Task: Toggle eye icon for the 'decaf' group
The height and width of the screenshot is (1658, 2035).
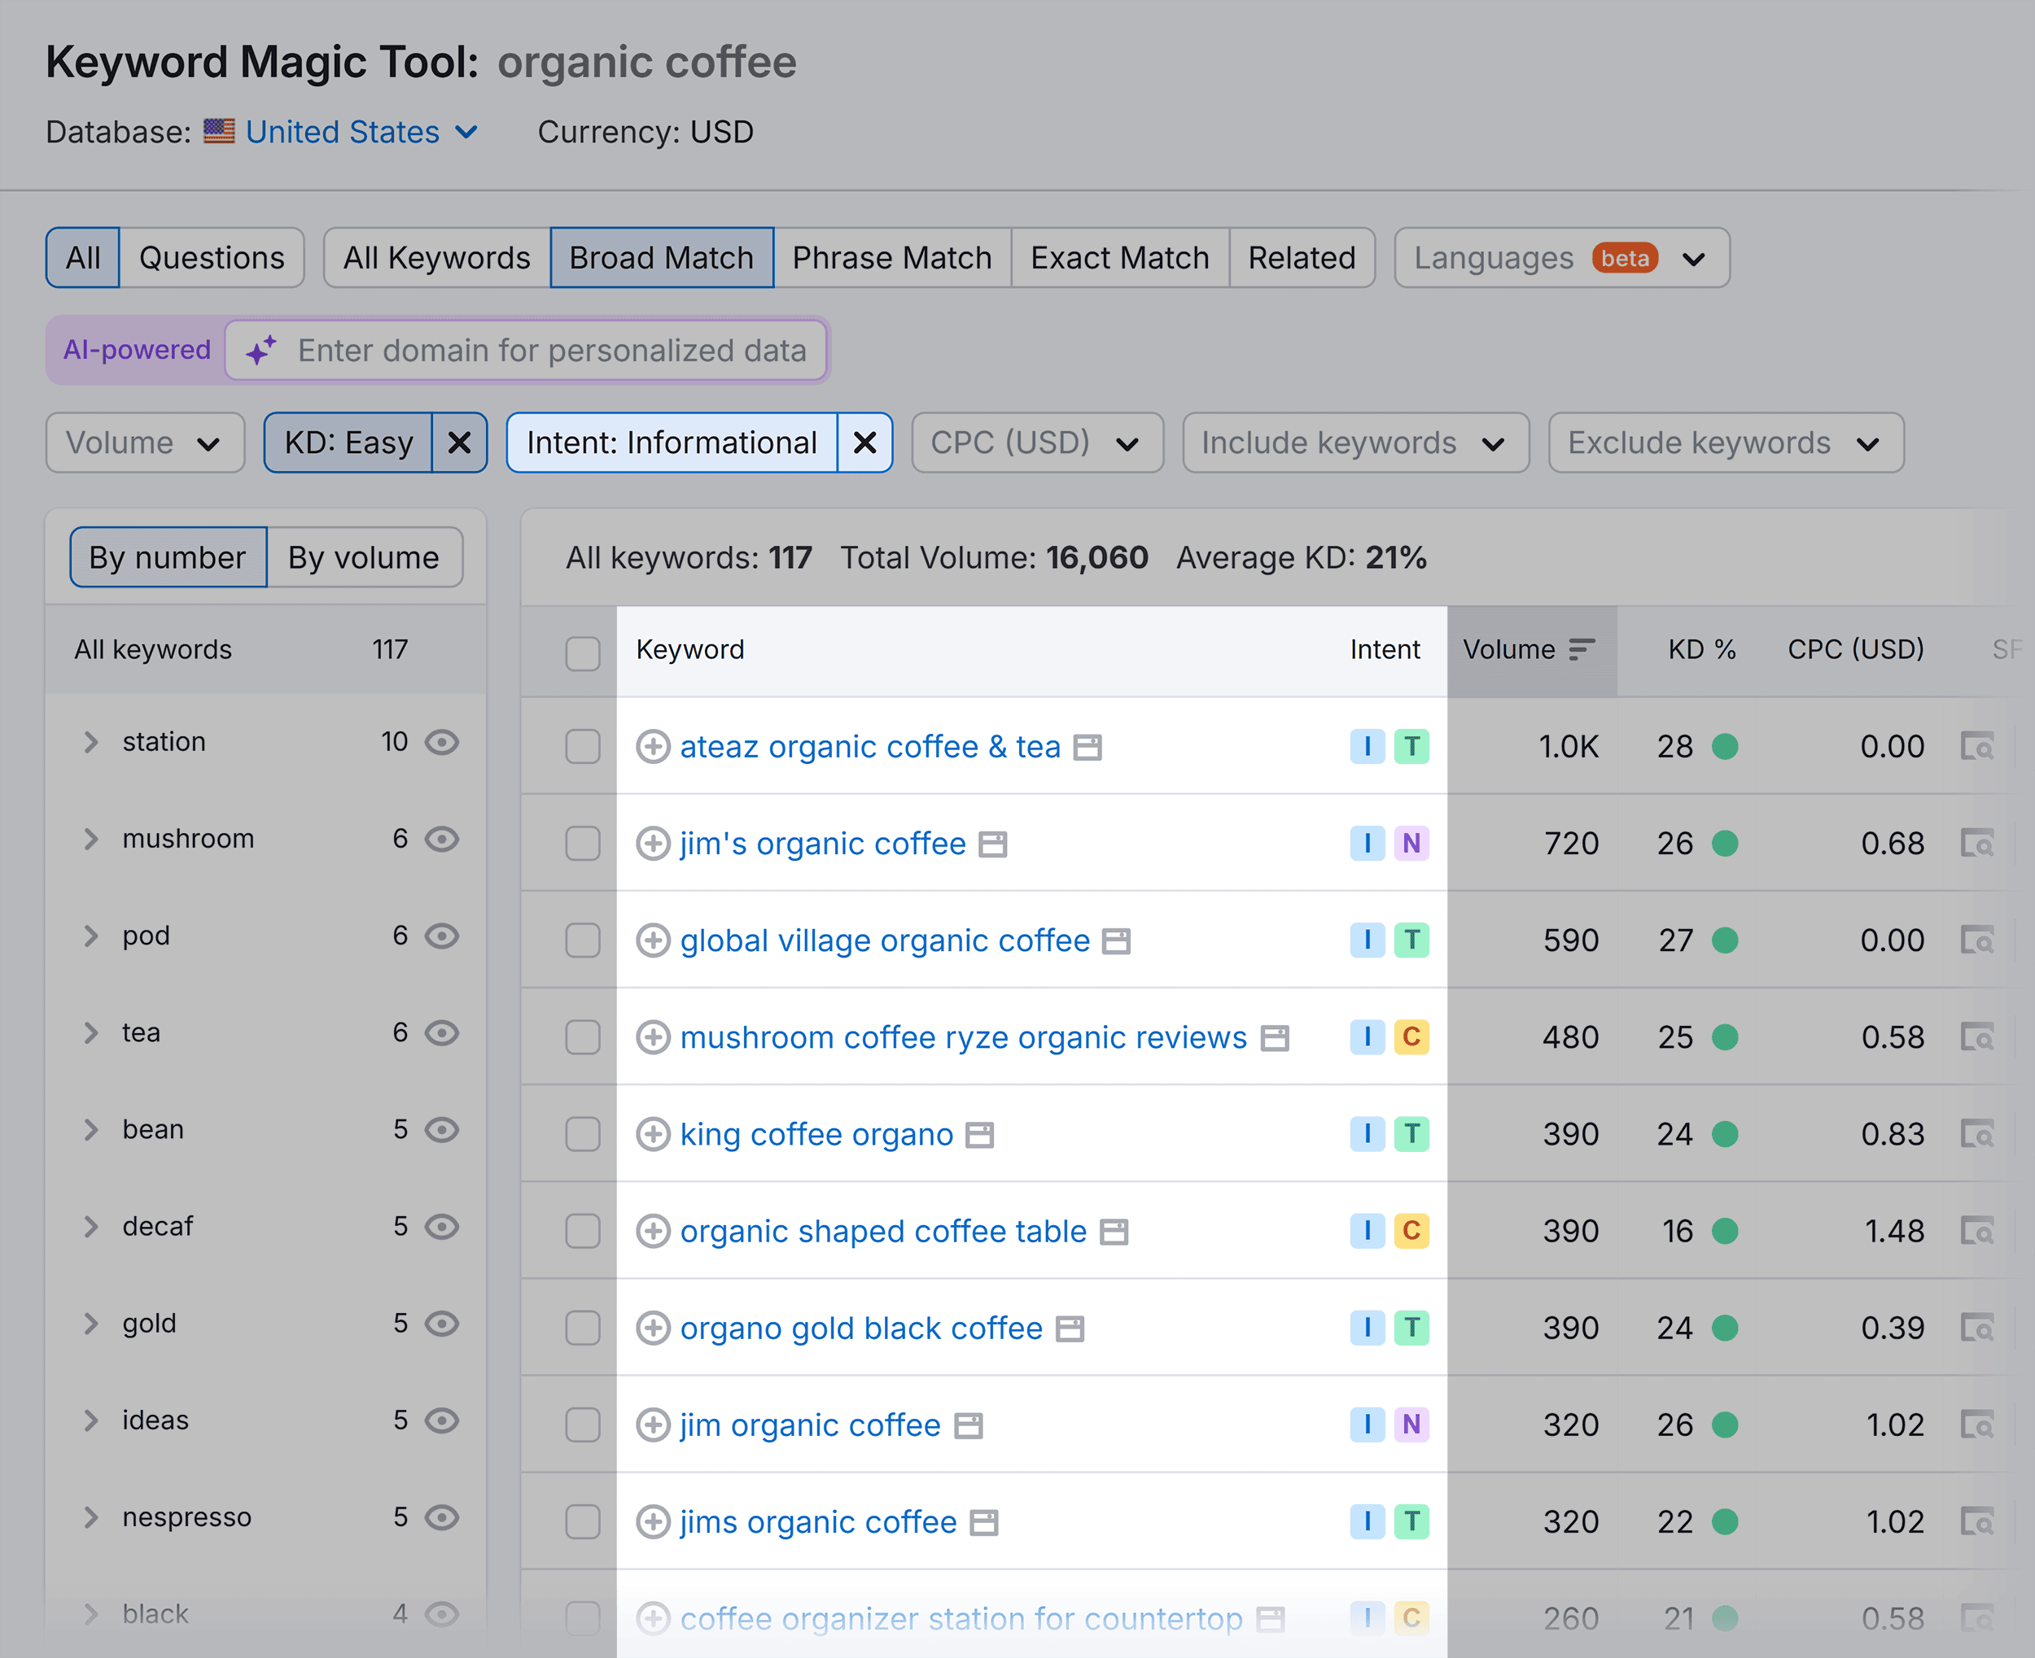Action: [441, 1228]
